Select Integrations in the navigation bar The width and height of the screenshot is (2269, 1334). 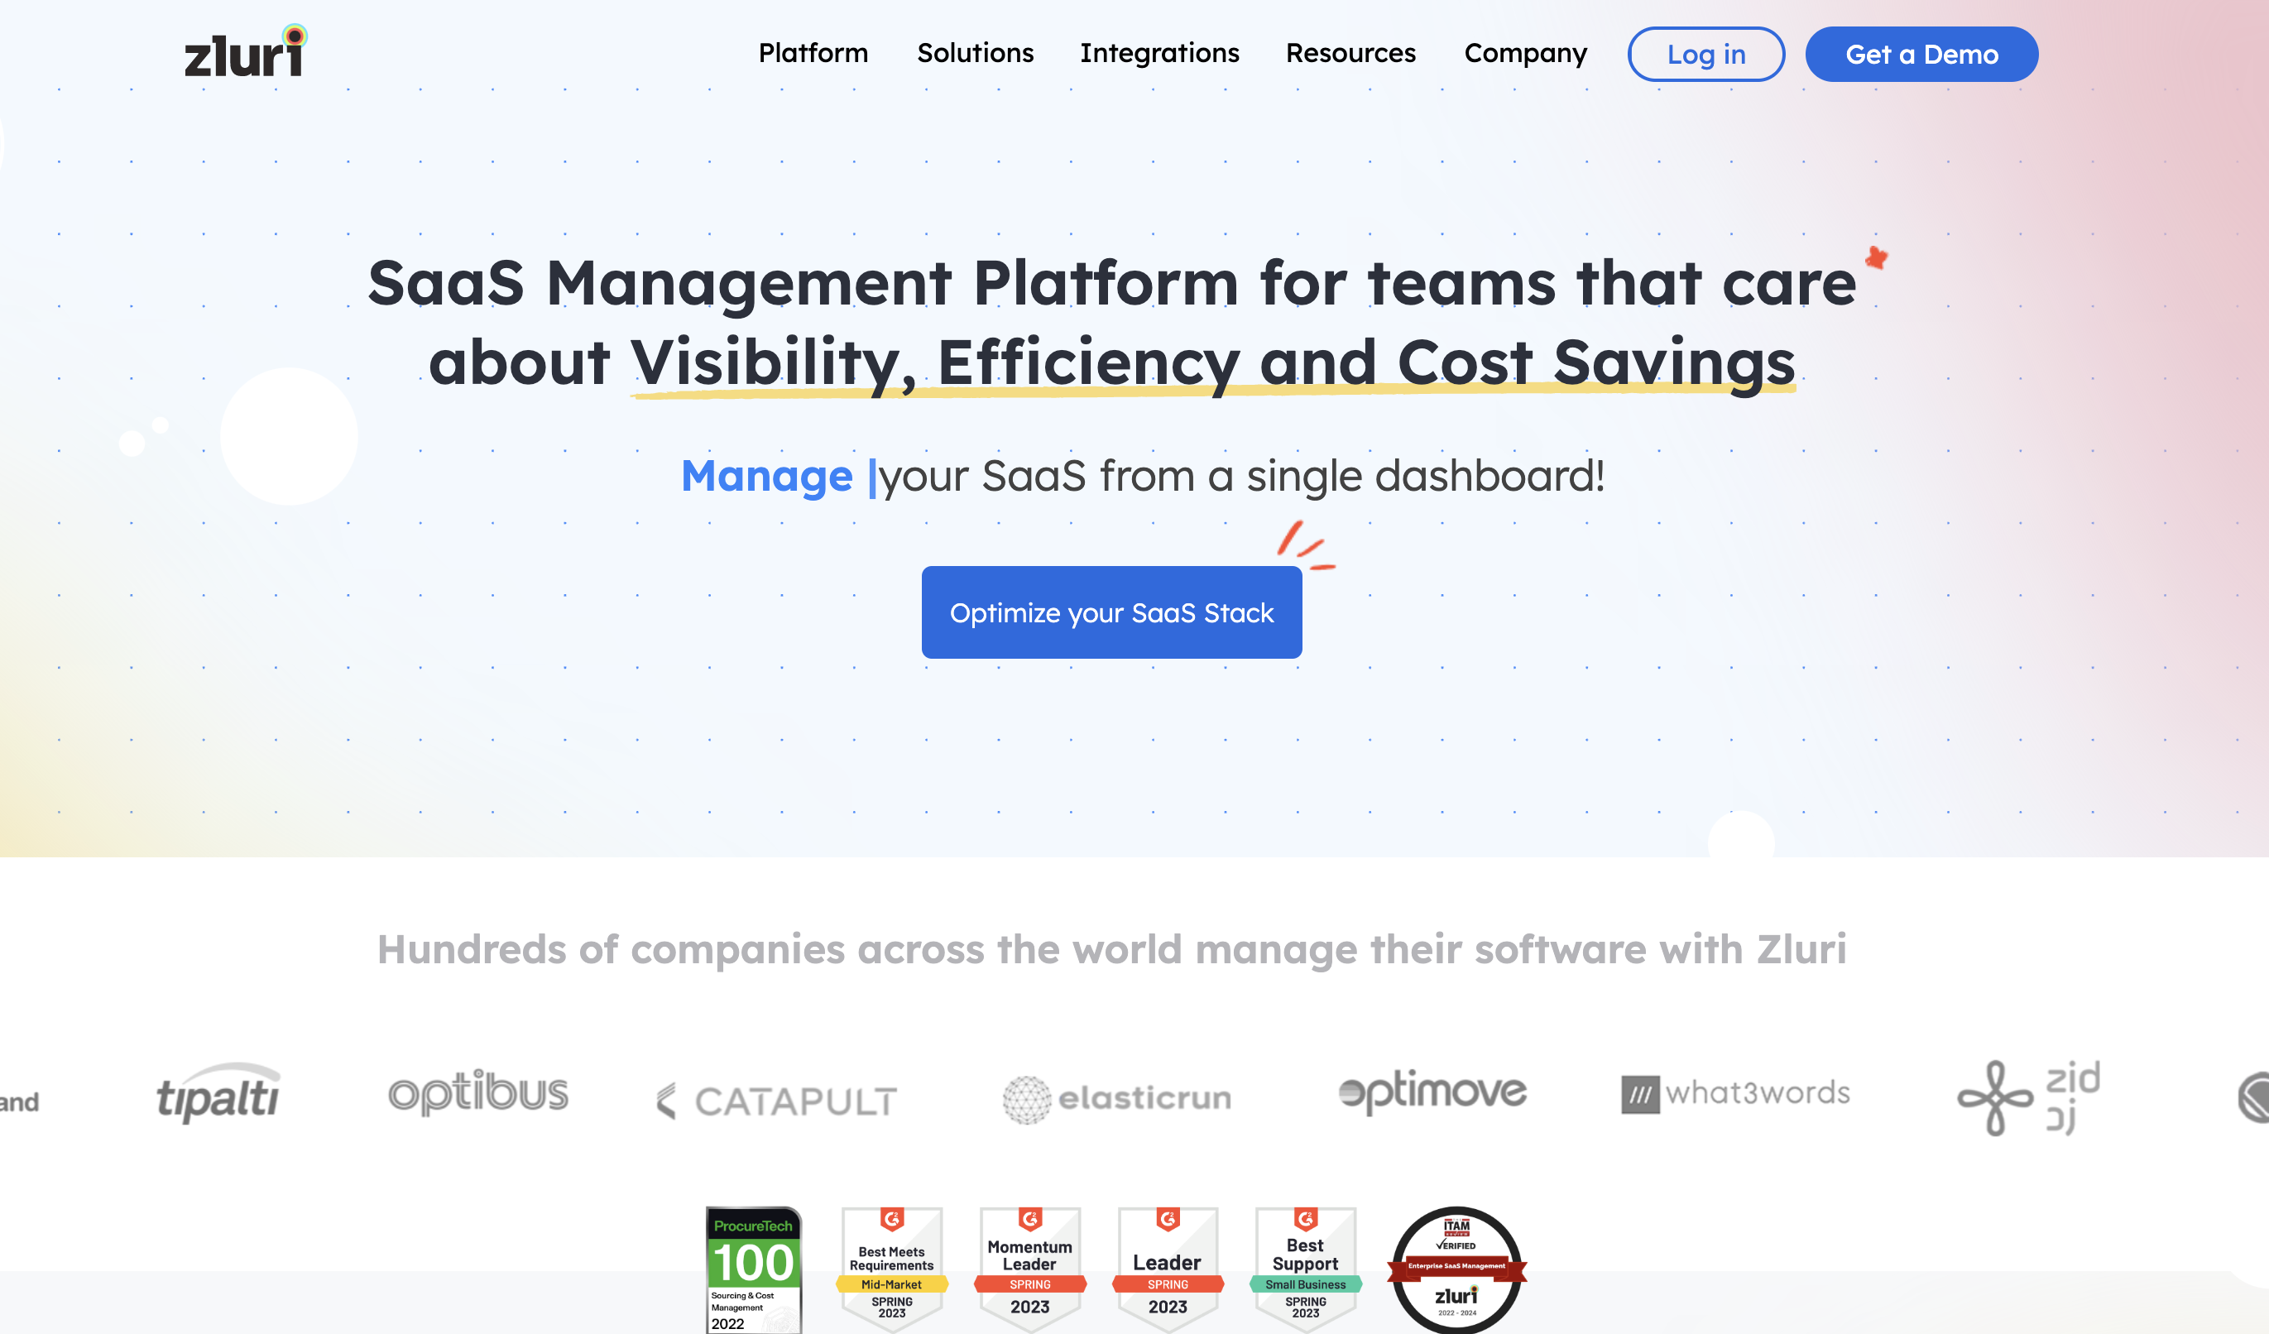[1159, 54]
